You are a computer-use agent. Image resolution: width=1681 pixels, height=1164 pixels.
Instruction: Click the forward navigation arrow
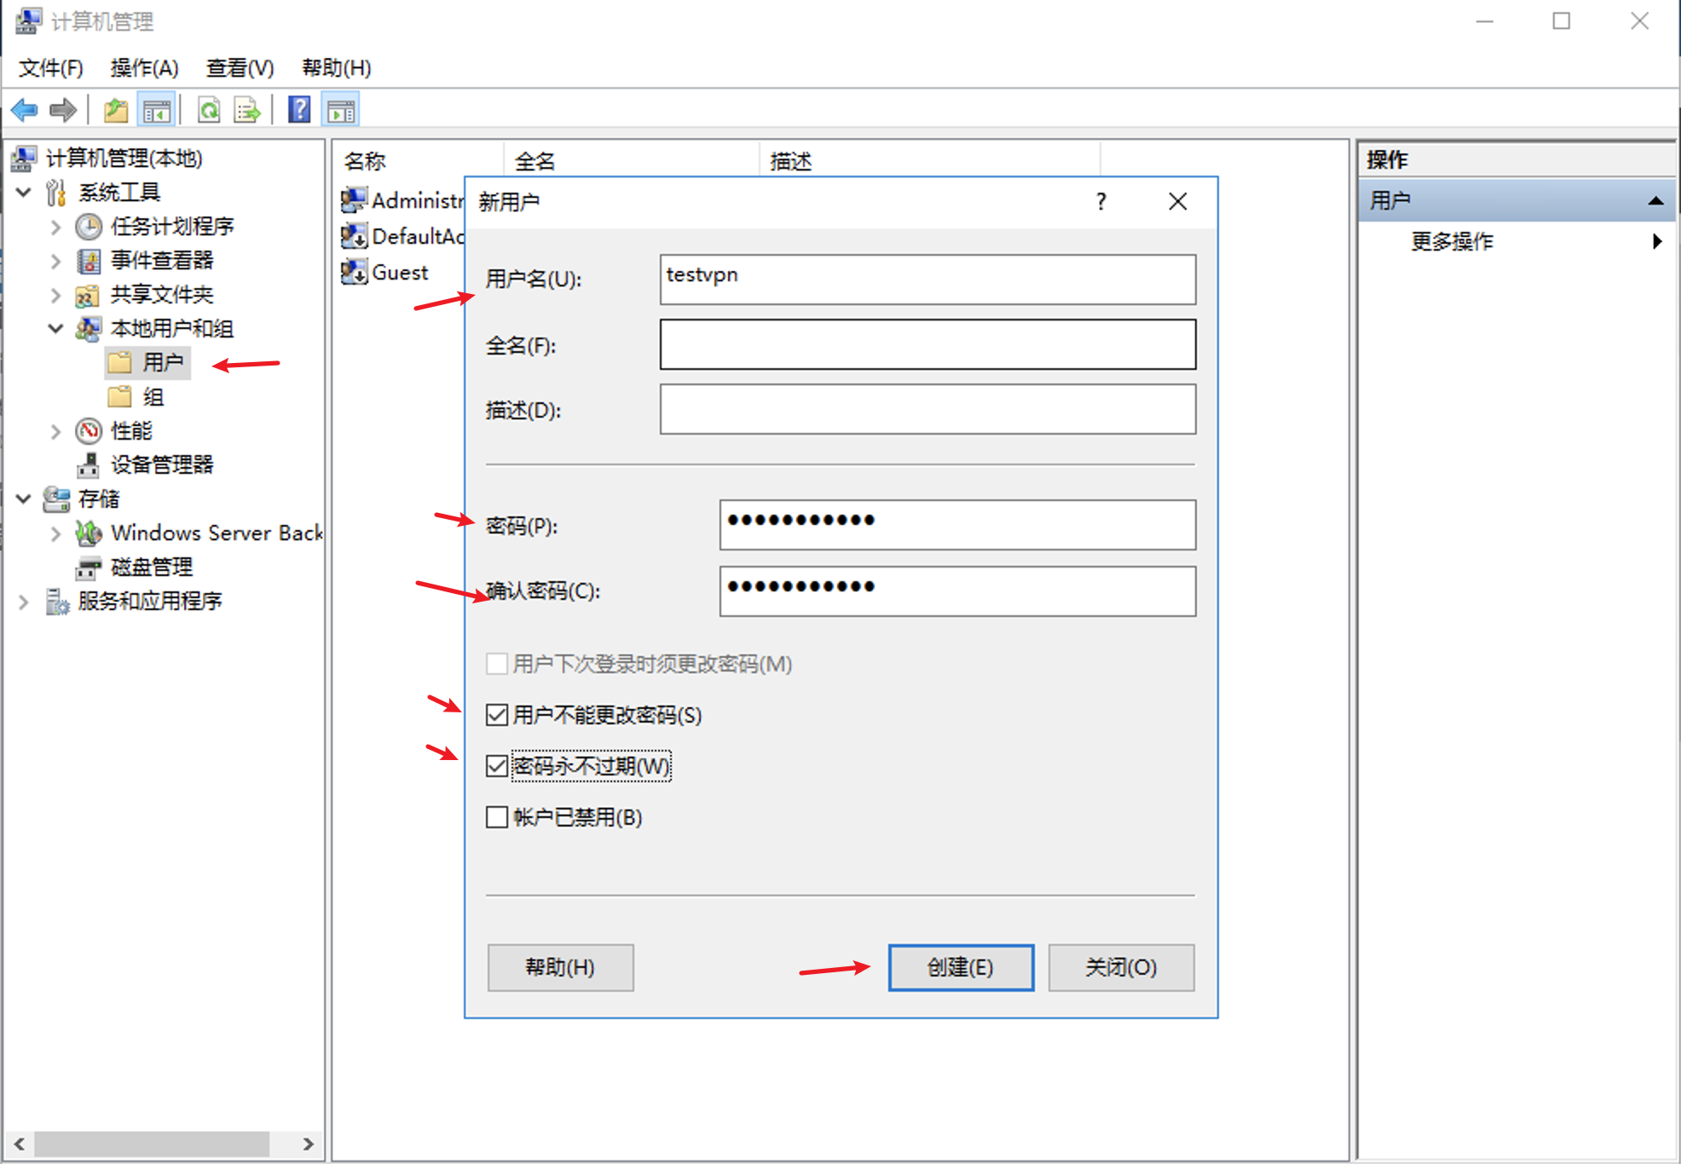pyautogui.click(x=64, y=111)
